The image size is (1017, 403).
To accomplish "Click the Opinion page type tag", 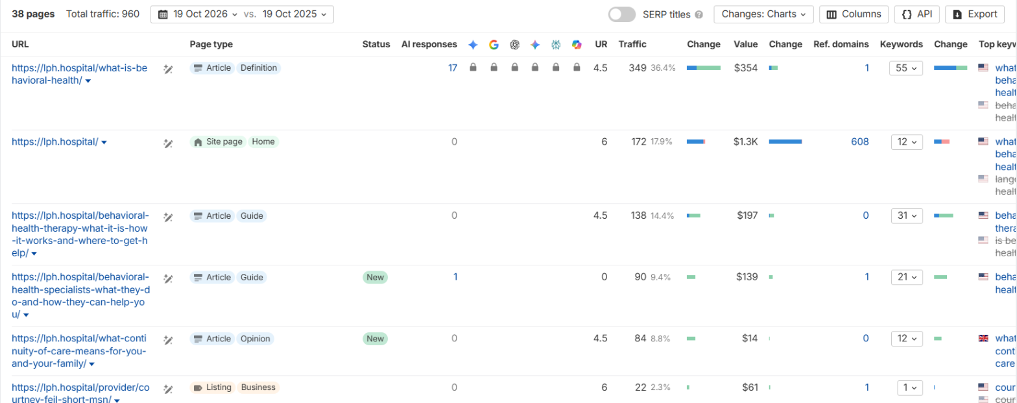I will pyautogui.click(x=255, y=339).
